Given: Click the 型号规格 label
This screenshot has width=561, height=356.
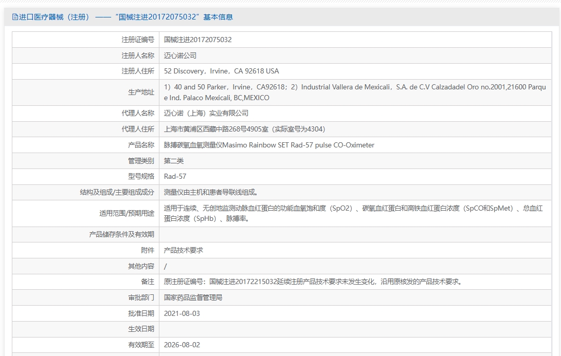Looking at the screenshot, I should pos(141,176).
